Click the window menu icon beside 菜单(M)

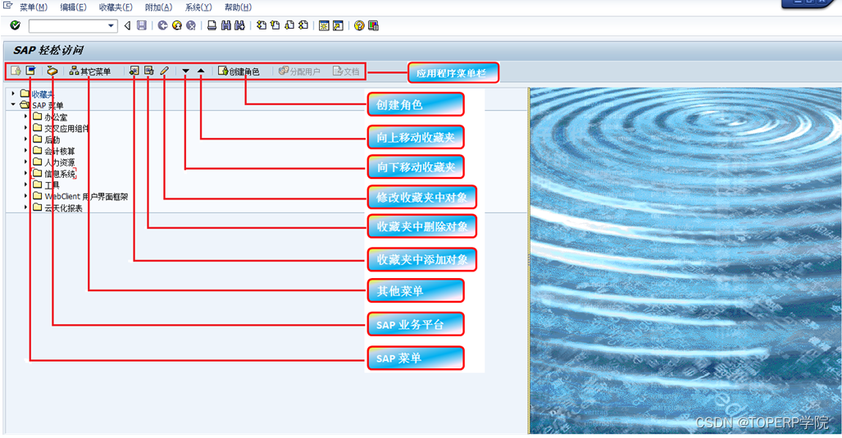tap(7, 6)
